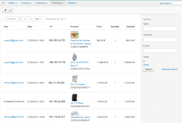Open the Marketing menu
Image resolution: width=182 pixels, height=123 pixels.
tap(58, 3)
